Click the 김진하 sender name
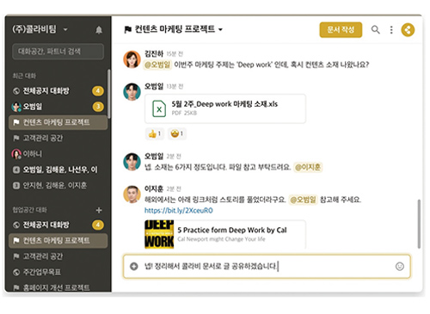This screenshot has height=314, width=430. (154, 53)
